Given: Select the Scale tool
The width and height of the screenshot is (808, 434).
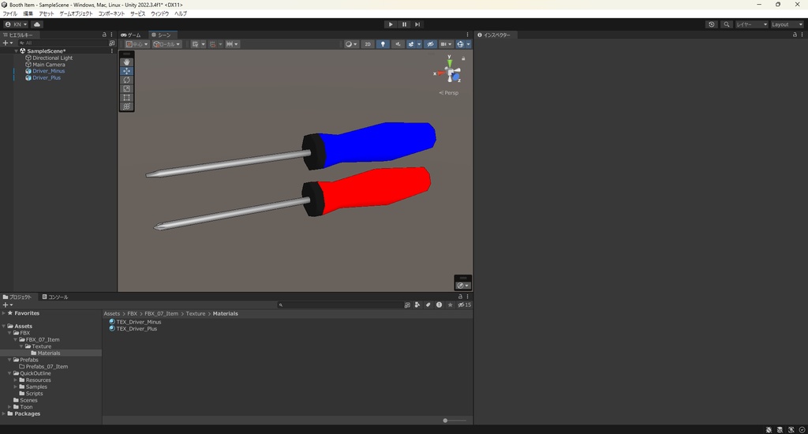Looking at the screenshot, I should tap(126, 88).
